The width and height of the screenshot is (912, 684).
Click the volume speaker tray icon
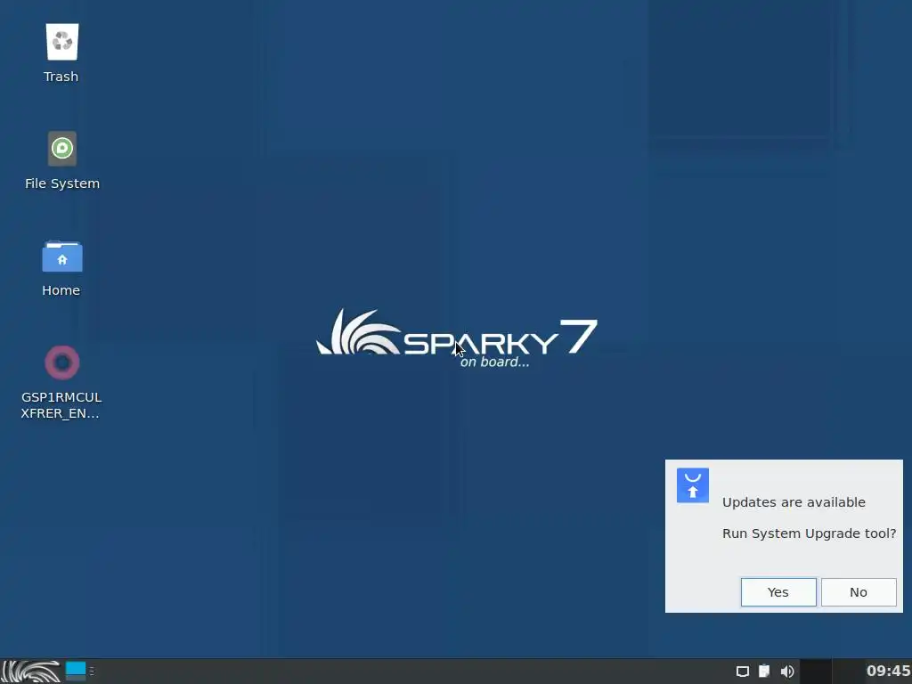pos(787,672)
